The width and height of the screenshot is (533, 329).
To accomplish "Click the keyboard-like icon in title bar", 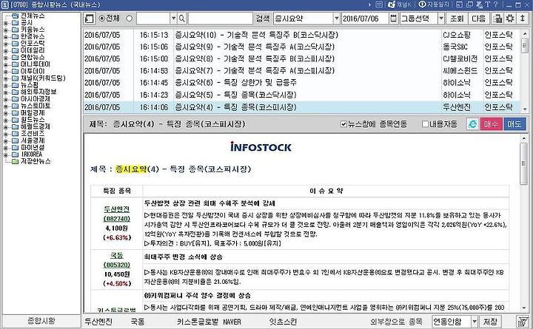I will click(x=379, y=4).
